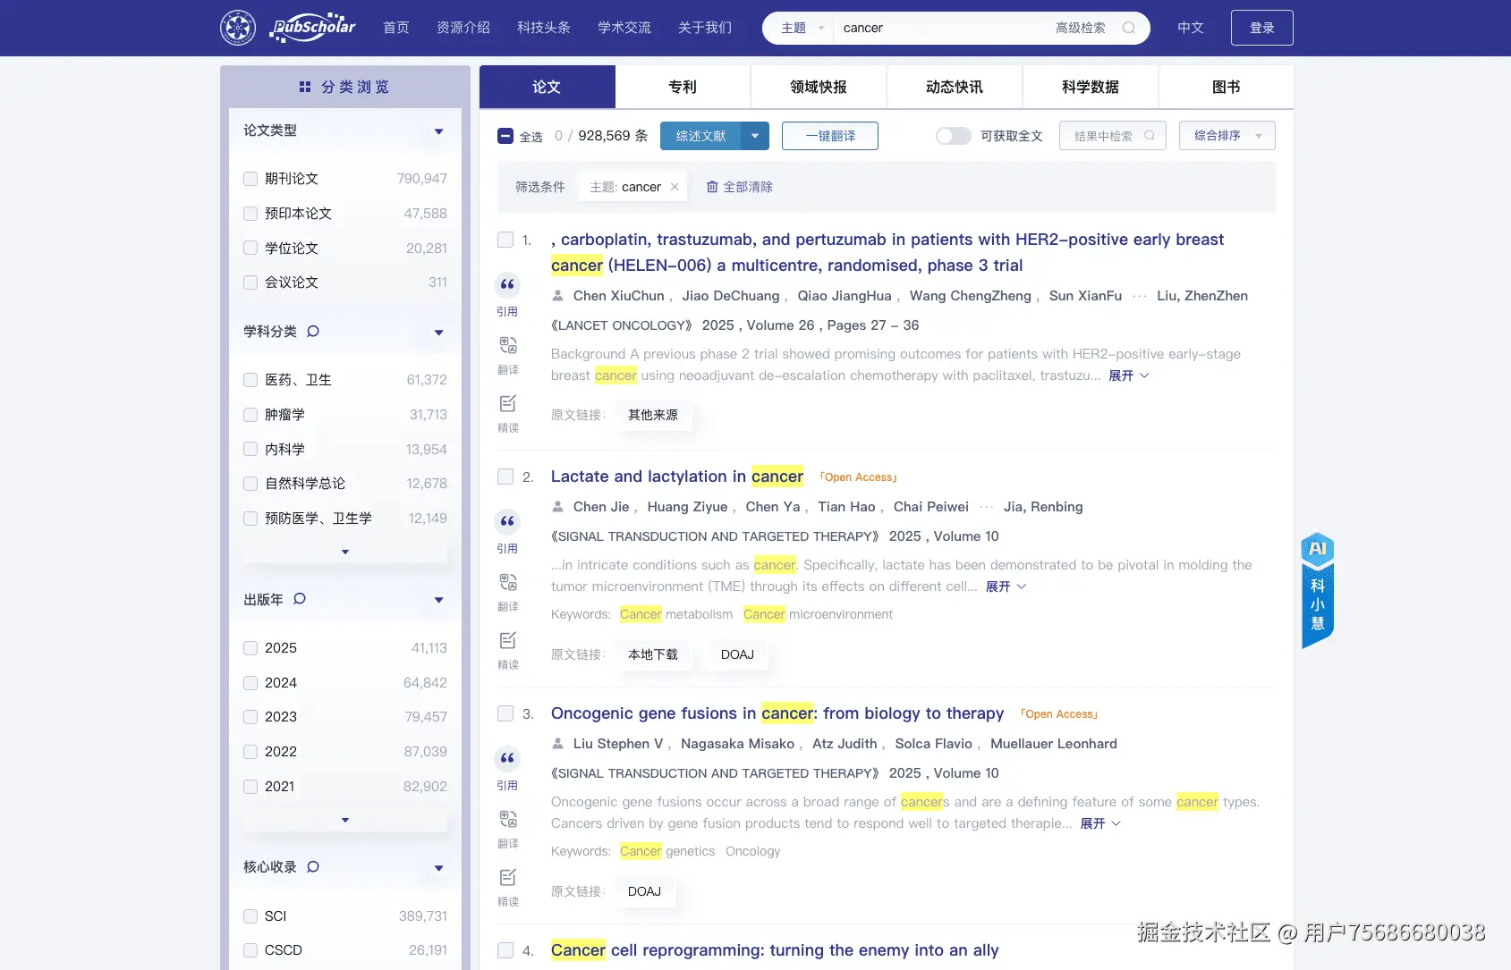Open intensive reading for Lactate and lactylation paper
1511x970 pixels.
click(508, 640)
